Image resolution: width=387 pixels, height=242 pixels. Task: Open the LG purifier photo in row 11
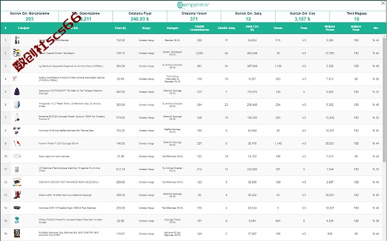click(17, 169)
